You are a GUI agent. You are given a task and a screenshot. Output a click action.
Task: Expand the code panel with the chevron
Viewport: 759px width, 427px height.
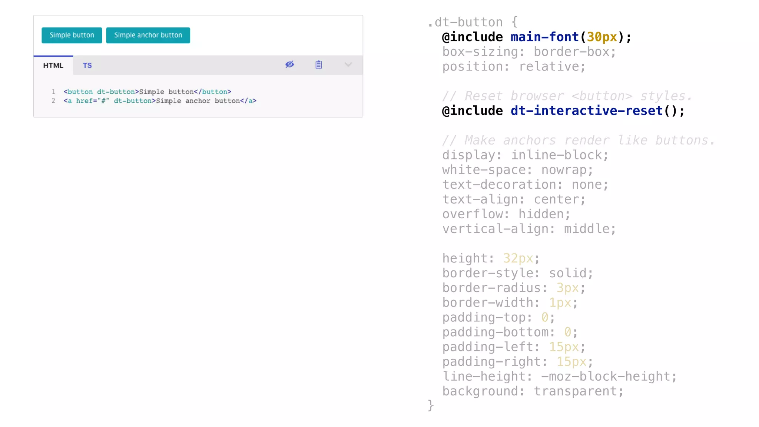tap(348, 64)
